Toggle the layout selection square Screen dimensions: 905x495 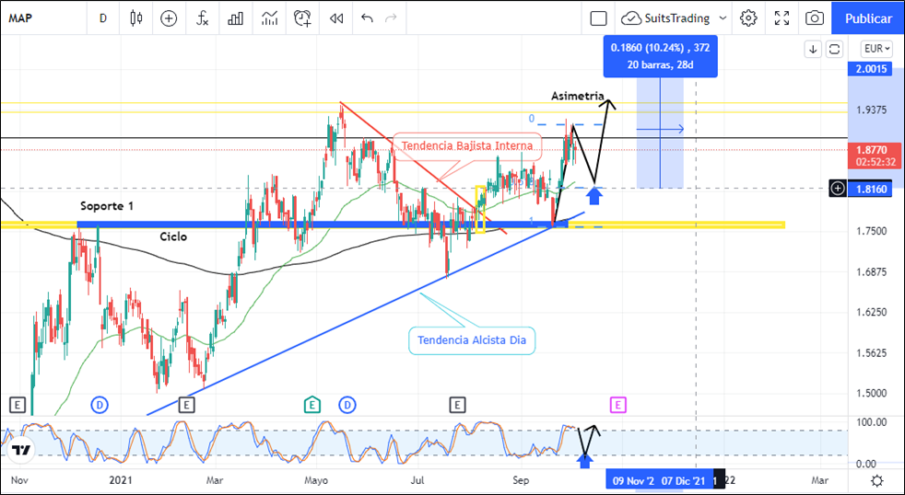tap(598, 17)
